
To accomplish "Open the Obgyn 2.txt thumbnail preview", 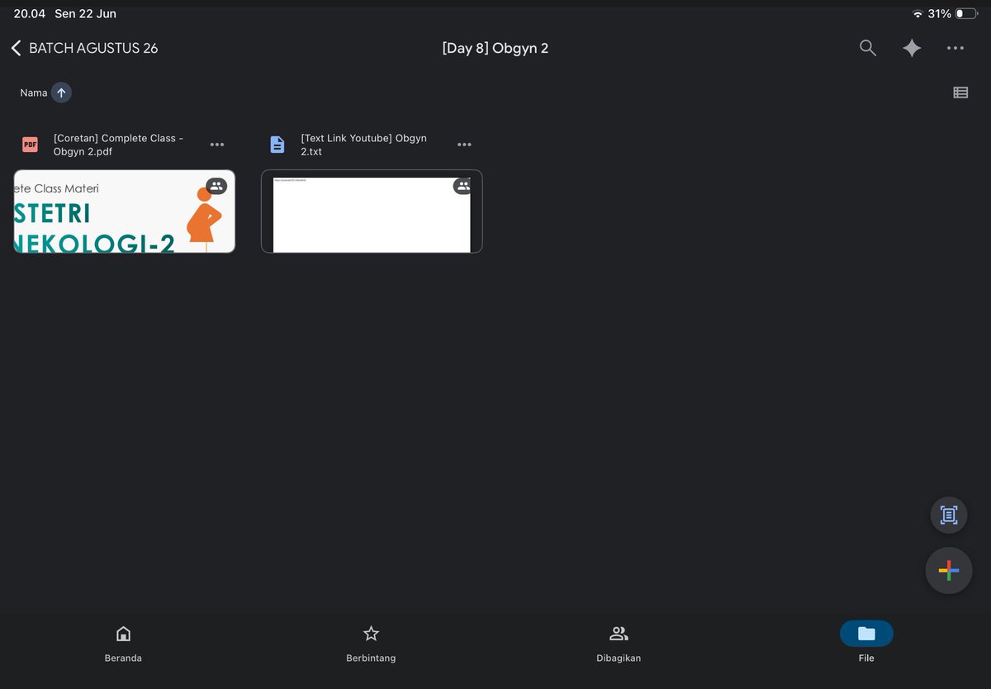I will click(x=372, y=211).
